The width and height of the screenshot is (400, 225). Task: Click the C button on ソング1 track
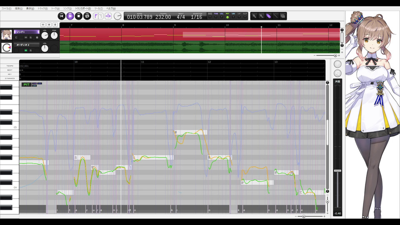click(16, 37)
